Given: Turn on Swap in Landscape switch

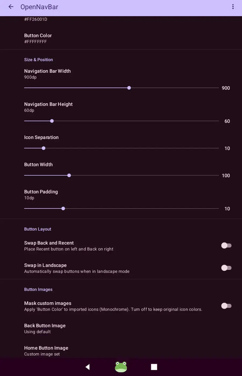Looking at the screenshot, I should click(x=226, y=268).
